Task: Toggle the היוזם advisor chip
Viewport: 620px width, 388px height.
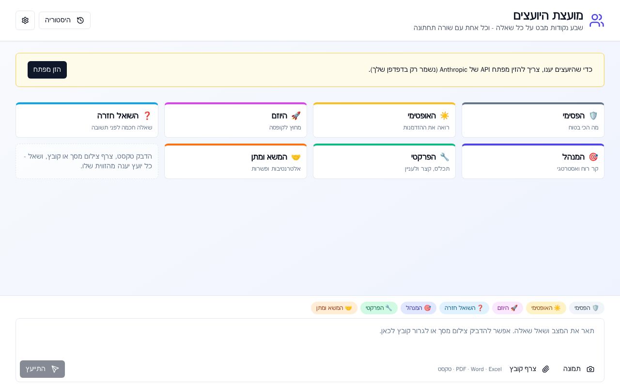Action: coord(508,308)
